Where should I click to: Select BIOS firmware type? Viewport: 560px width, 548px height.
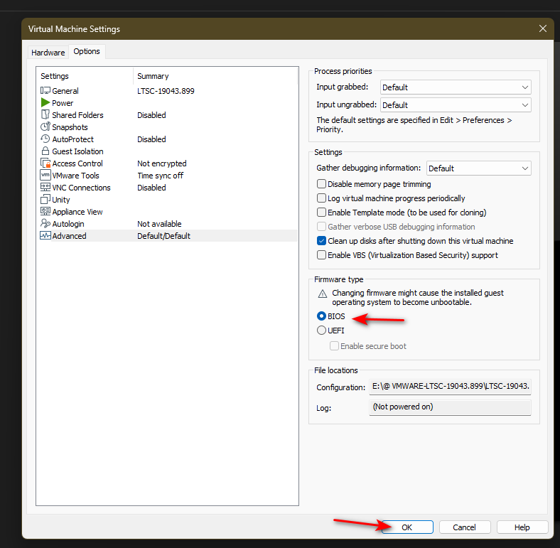coord(321,316)
